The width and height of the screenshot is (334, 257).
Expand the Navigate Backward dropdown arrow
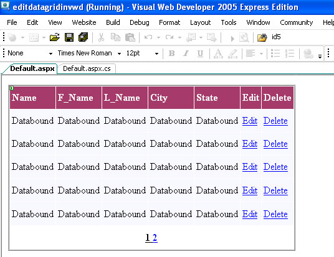click(201, 38)
